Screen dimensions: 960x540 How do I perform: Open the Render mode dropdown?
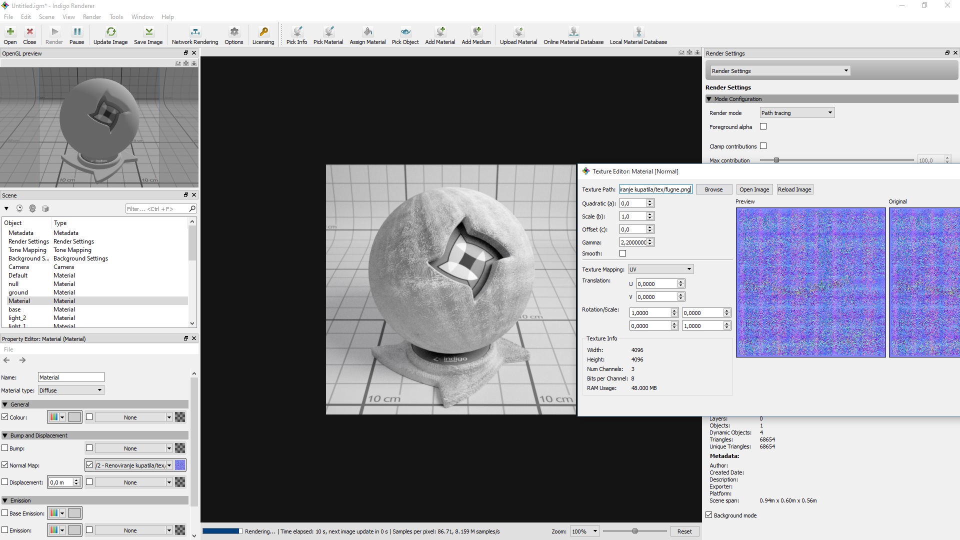click(797, 113)
